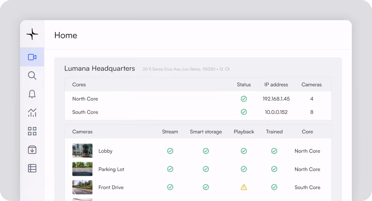Screen dimensions: 372x201
Task: Click the Playback column header
Action: click(x=244, y=132)
